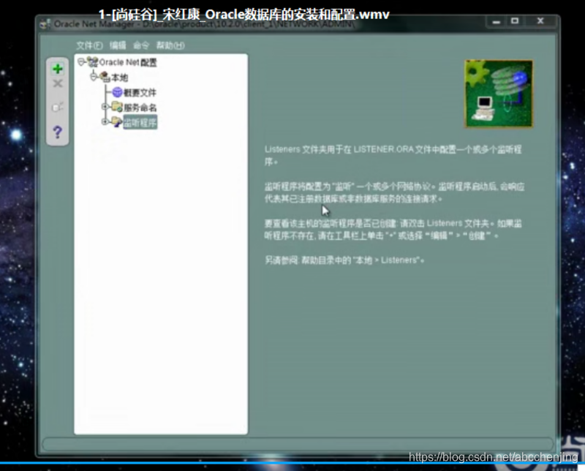Collapse the 本地 tree node
The height and width of the screenshot is (471, 585).
(94, 77)
